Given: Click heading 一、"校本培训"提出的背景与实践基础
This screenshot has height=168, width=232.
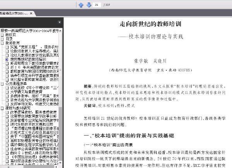Looking at the screenshot, I should [x=129, y=136].
